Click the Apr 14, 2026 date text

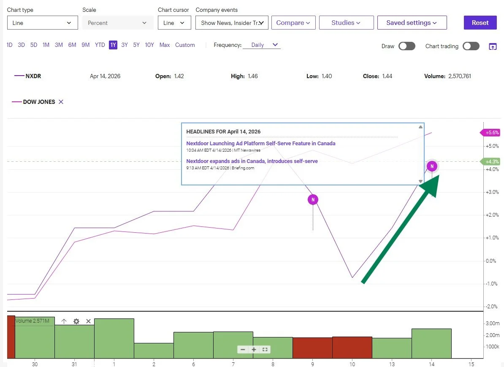tap(105, 76)
